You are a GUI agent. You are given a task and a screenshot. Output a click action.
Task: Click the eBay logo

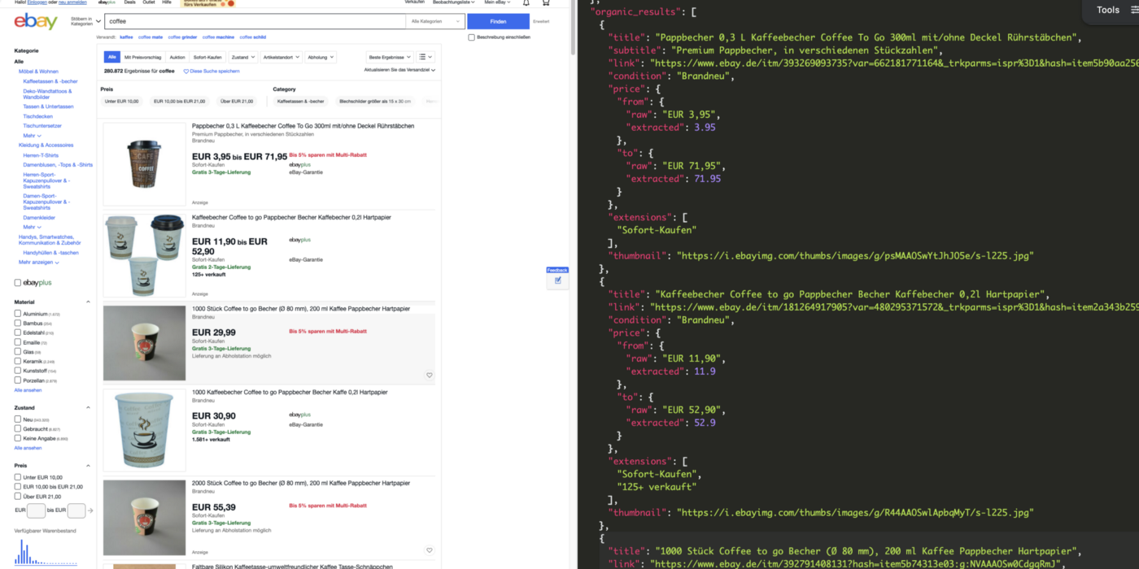tap(36, 22)
